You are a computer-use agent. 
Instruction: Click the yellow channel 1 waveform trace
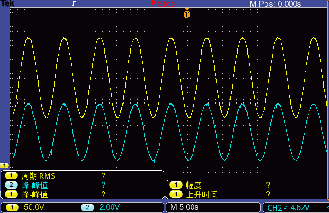pos(28,38)
